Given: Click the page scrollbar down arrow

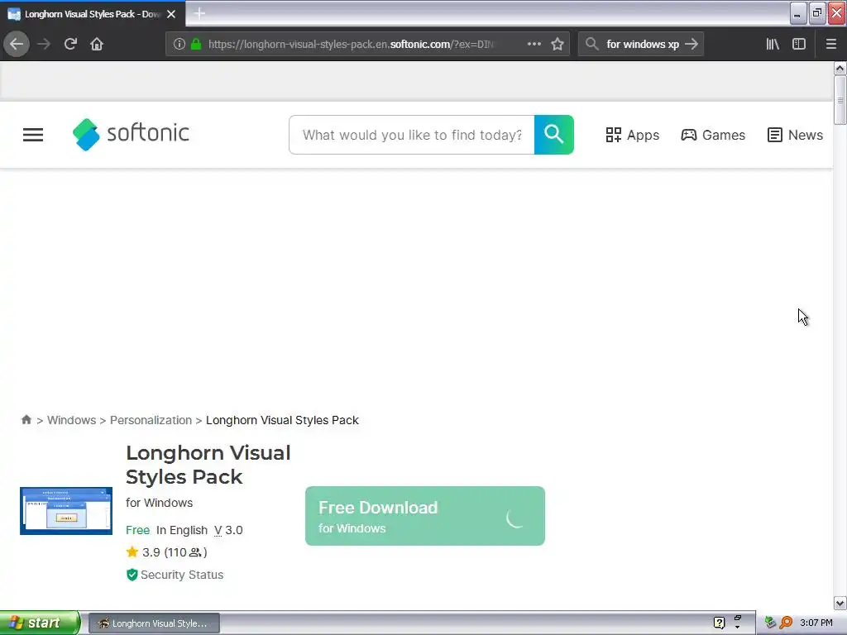Looking at the screenshot, I should click(x=840, y=603).
